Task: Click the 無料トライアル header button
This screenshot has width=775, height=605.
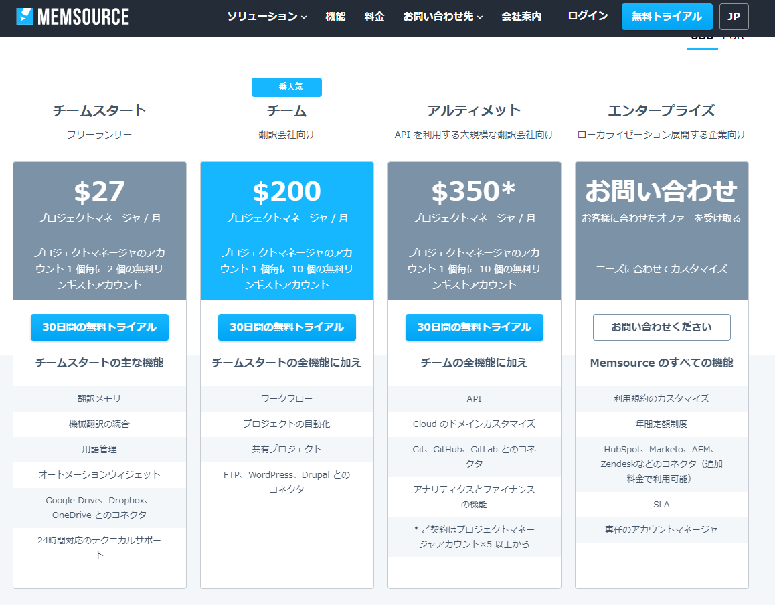Action: tap(667, 17)
